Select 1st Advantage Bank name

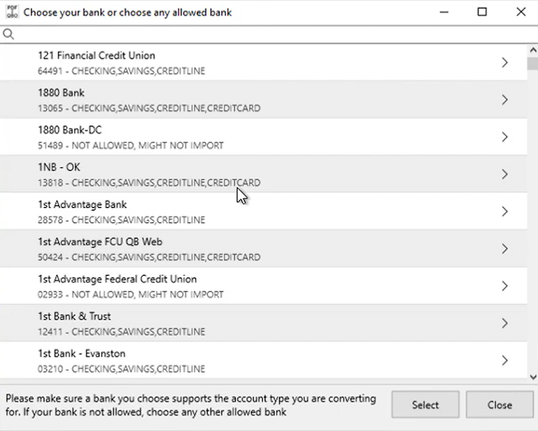tap(82, 204)
